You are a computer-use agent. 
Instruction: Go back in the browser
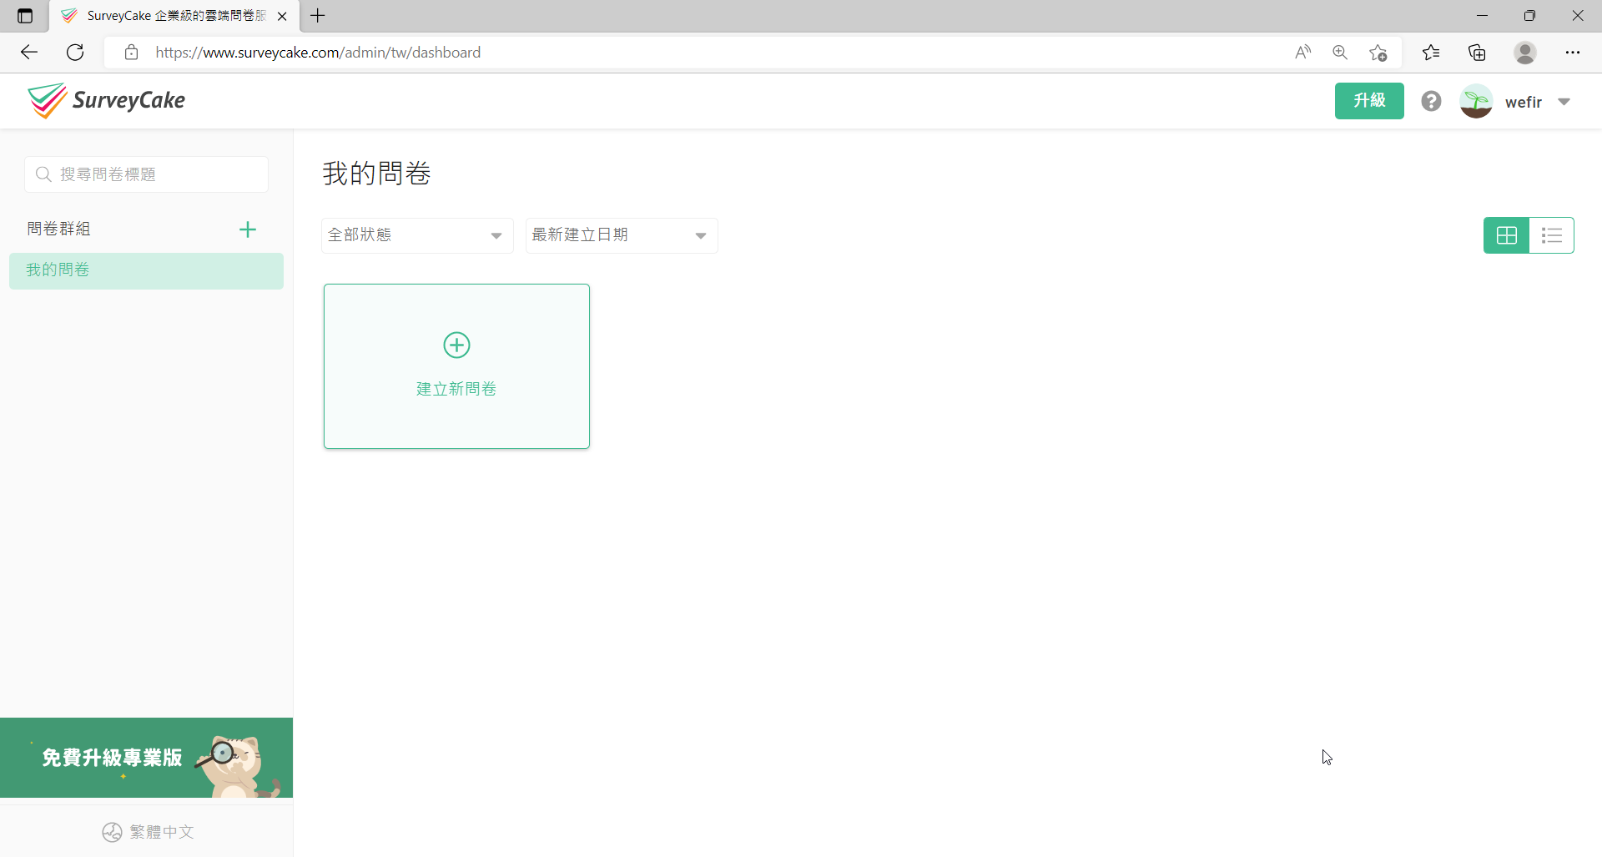(x=29, y=53)
